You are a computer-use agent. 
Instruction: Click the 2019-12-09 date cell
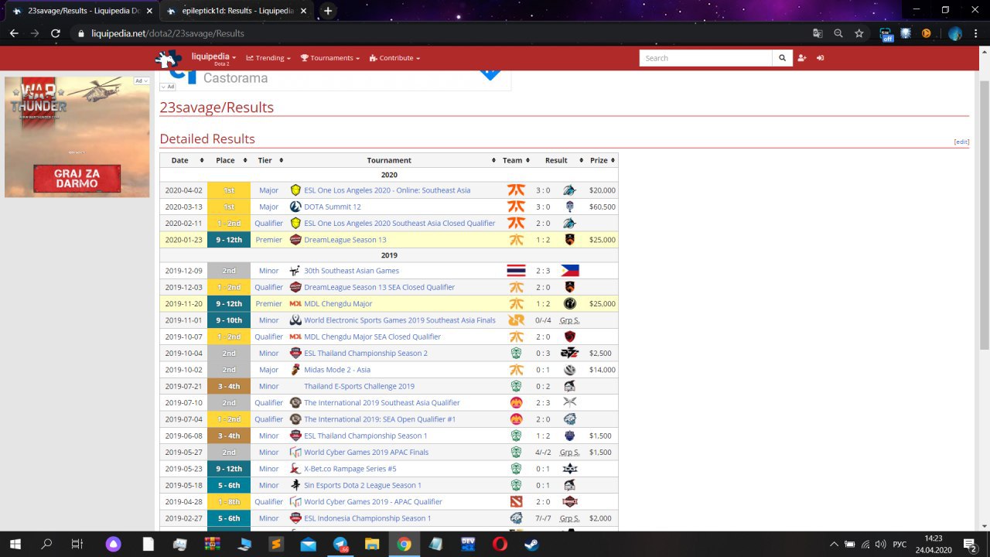click(183, 271)
